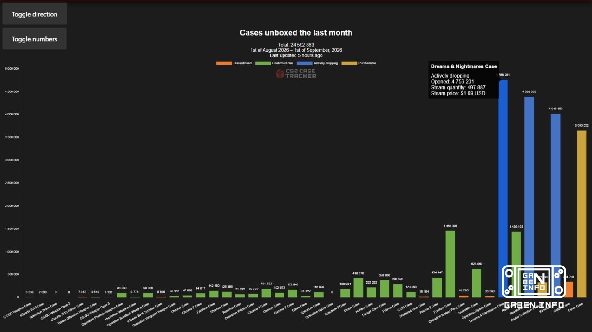
Task: Toggle the Purchasable legend series
Action: [x=359, y=63]
